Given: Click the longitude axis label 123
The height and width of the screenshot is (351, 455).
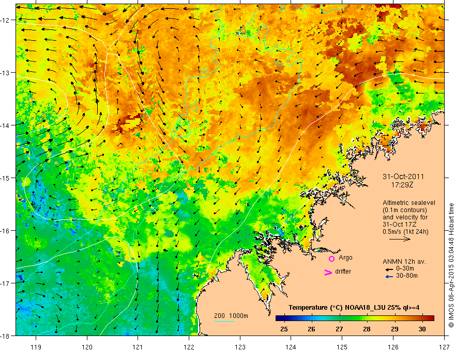Looking at the screenshot, I should (240, 347).
